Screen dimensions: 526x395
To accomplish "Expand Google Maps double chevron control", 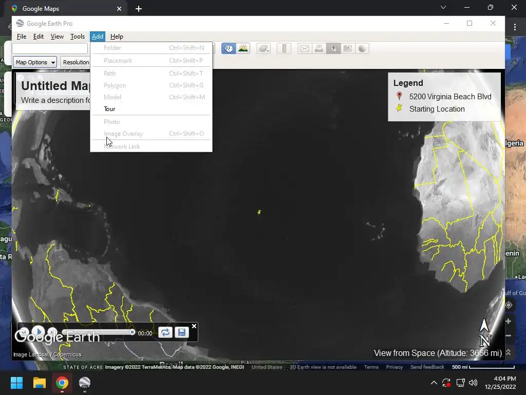I will point(509,352).
